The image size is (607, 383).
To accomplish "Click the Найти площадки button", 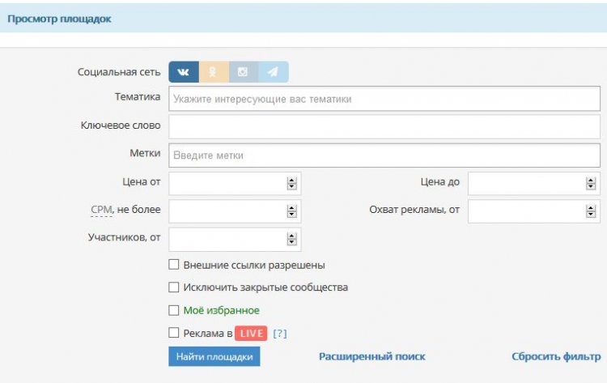I will click(x=214, y=356).
